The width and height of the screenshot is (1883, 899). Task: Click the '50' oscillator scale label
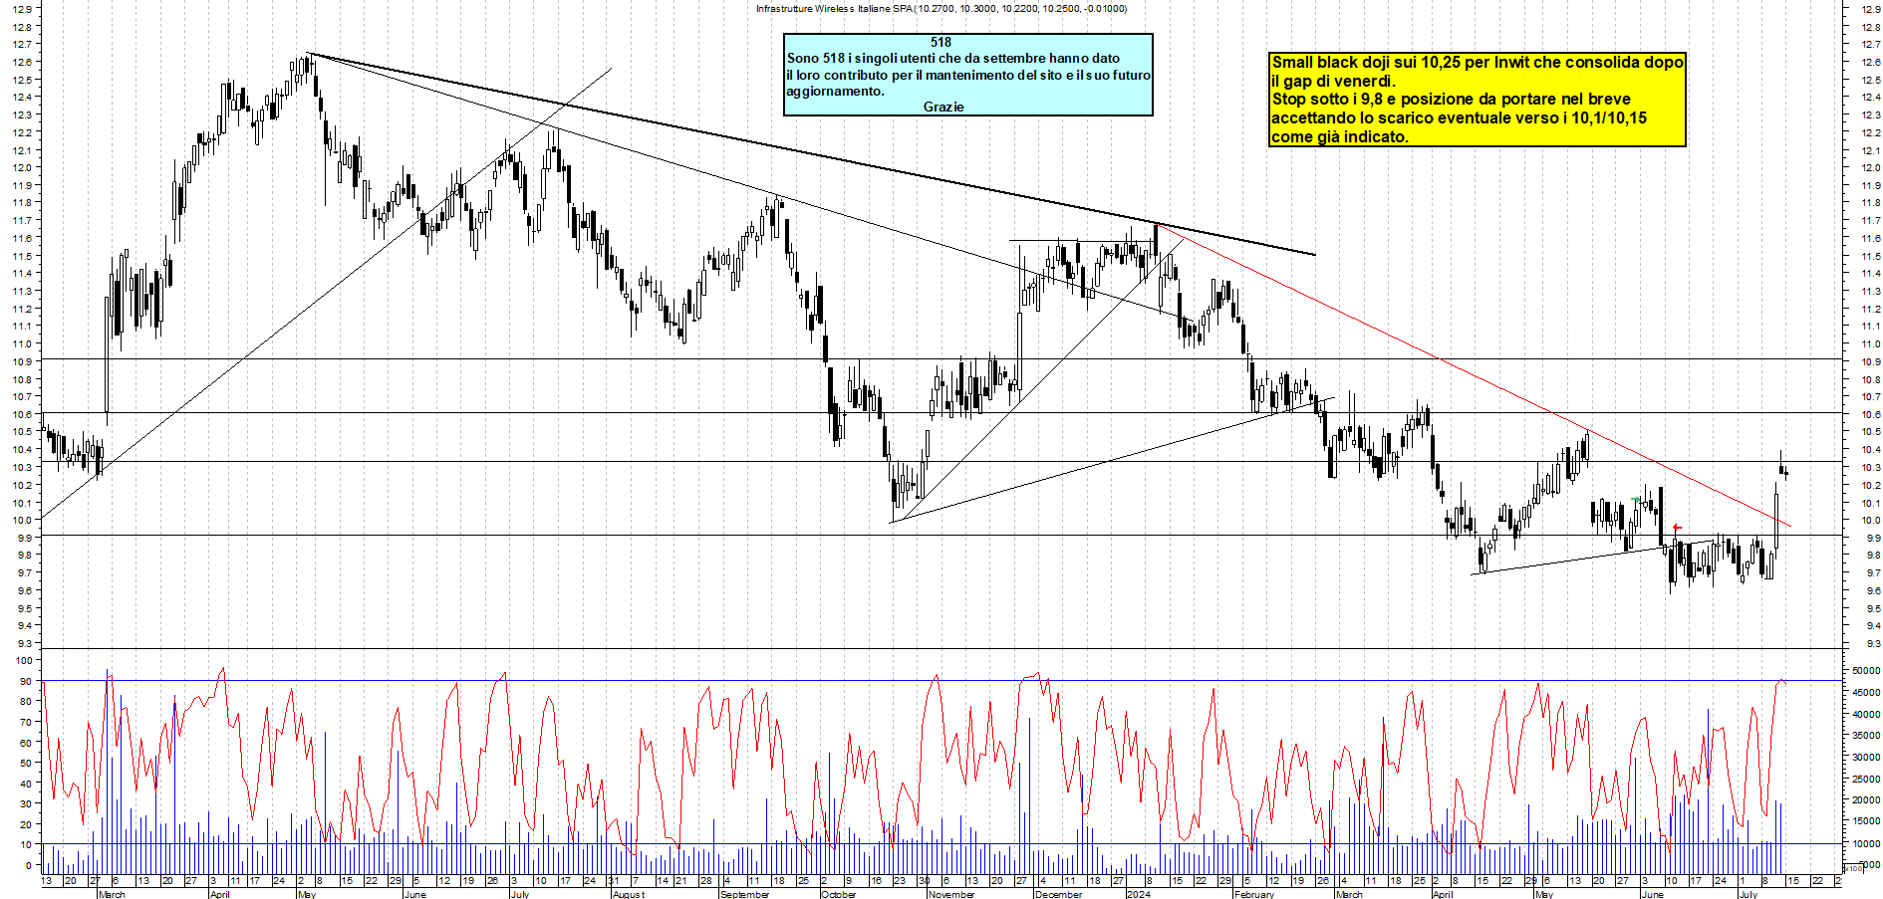click(27, 763)
